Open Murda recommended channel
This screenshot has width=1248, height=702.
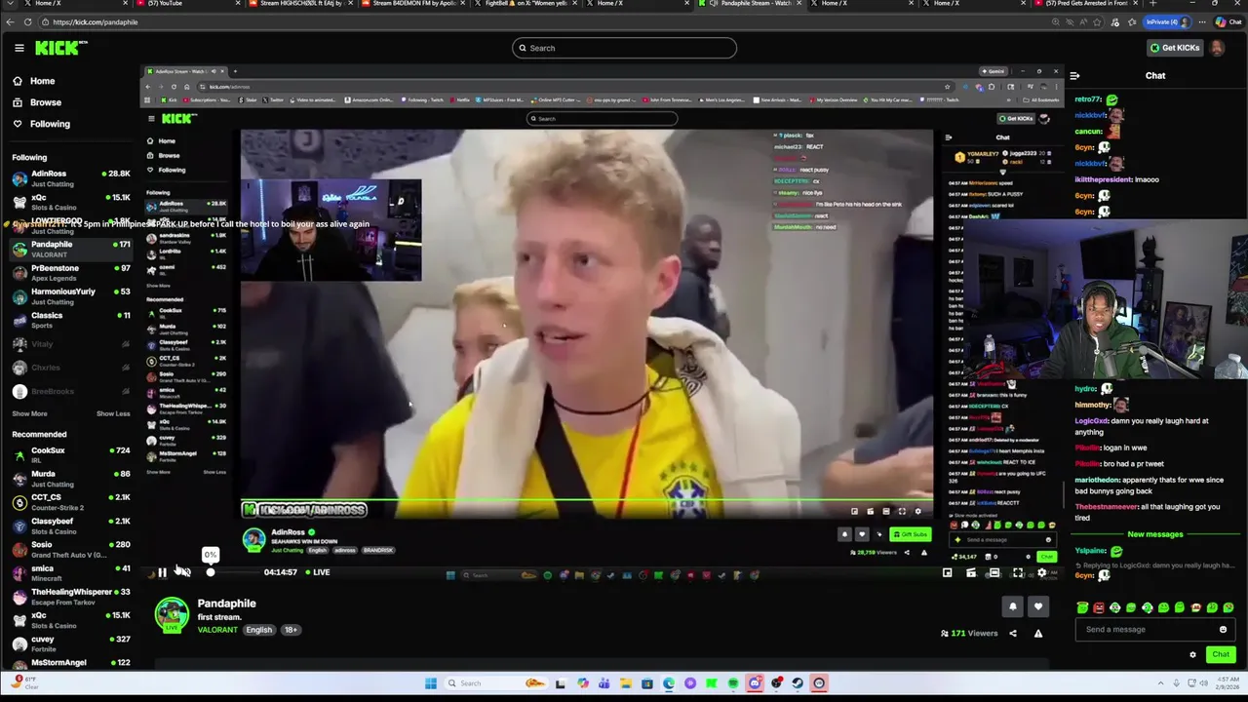coord(68,479)
